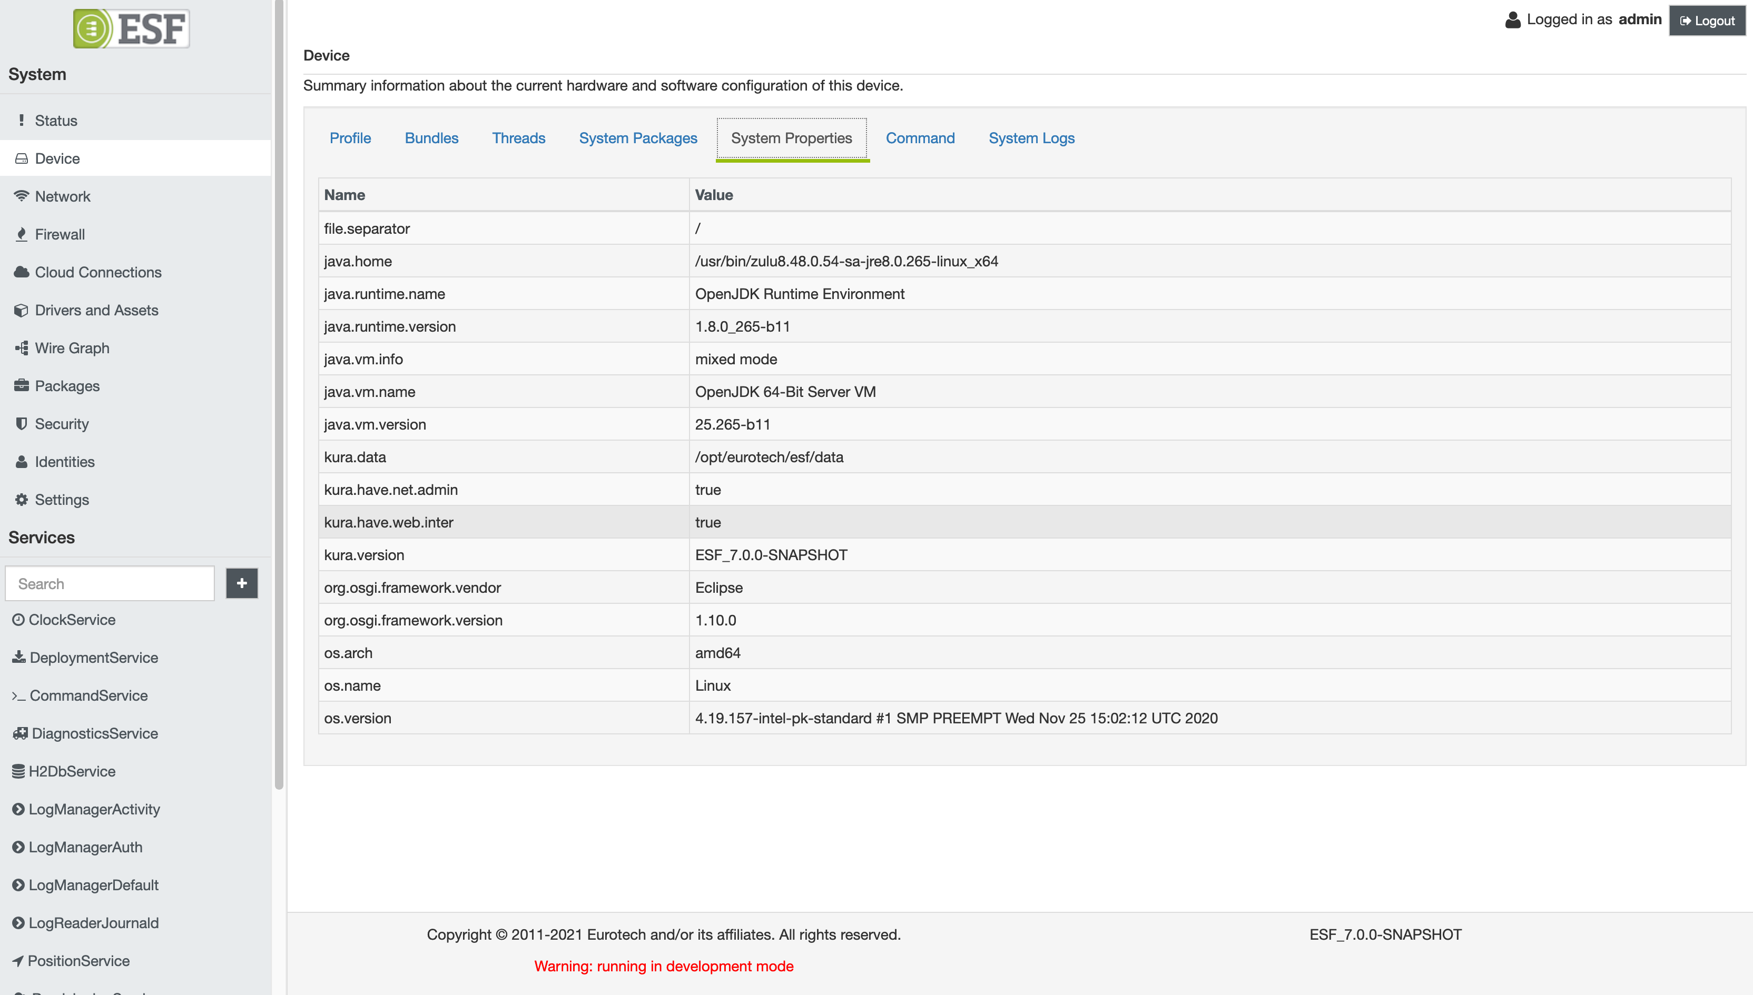Click the plus button beside the Search field
Image resolution: width=1753 pixels, height=995 pixels.
tap(241, 583)
